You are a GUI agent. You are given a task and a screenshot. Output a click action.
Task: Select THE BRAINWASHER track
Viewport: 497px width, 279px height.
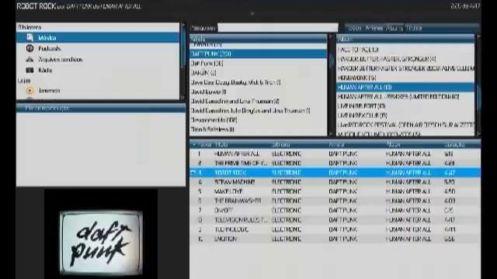pos(335,201)
